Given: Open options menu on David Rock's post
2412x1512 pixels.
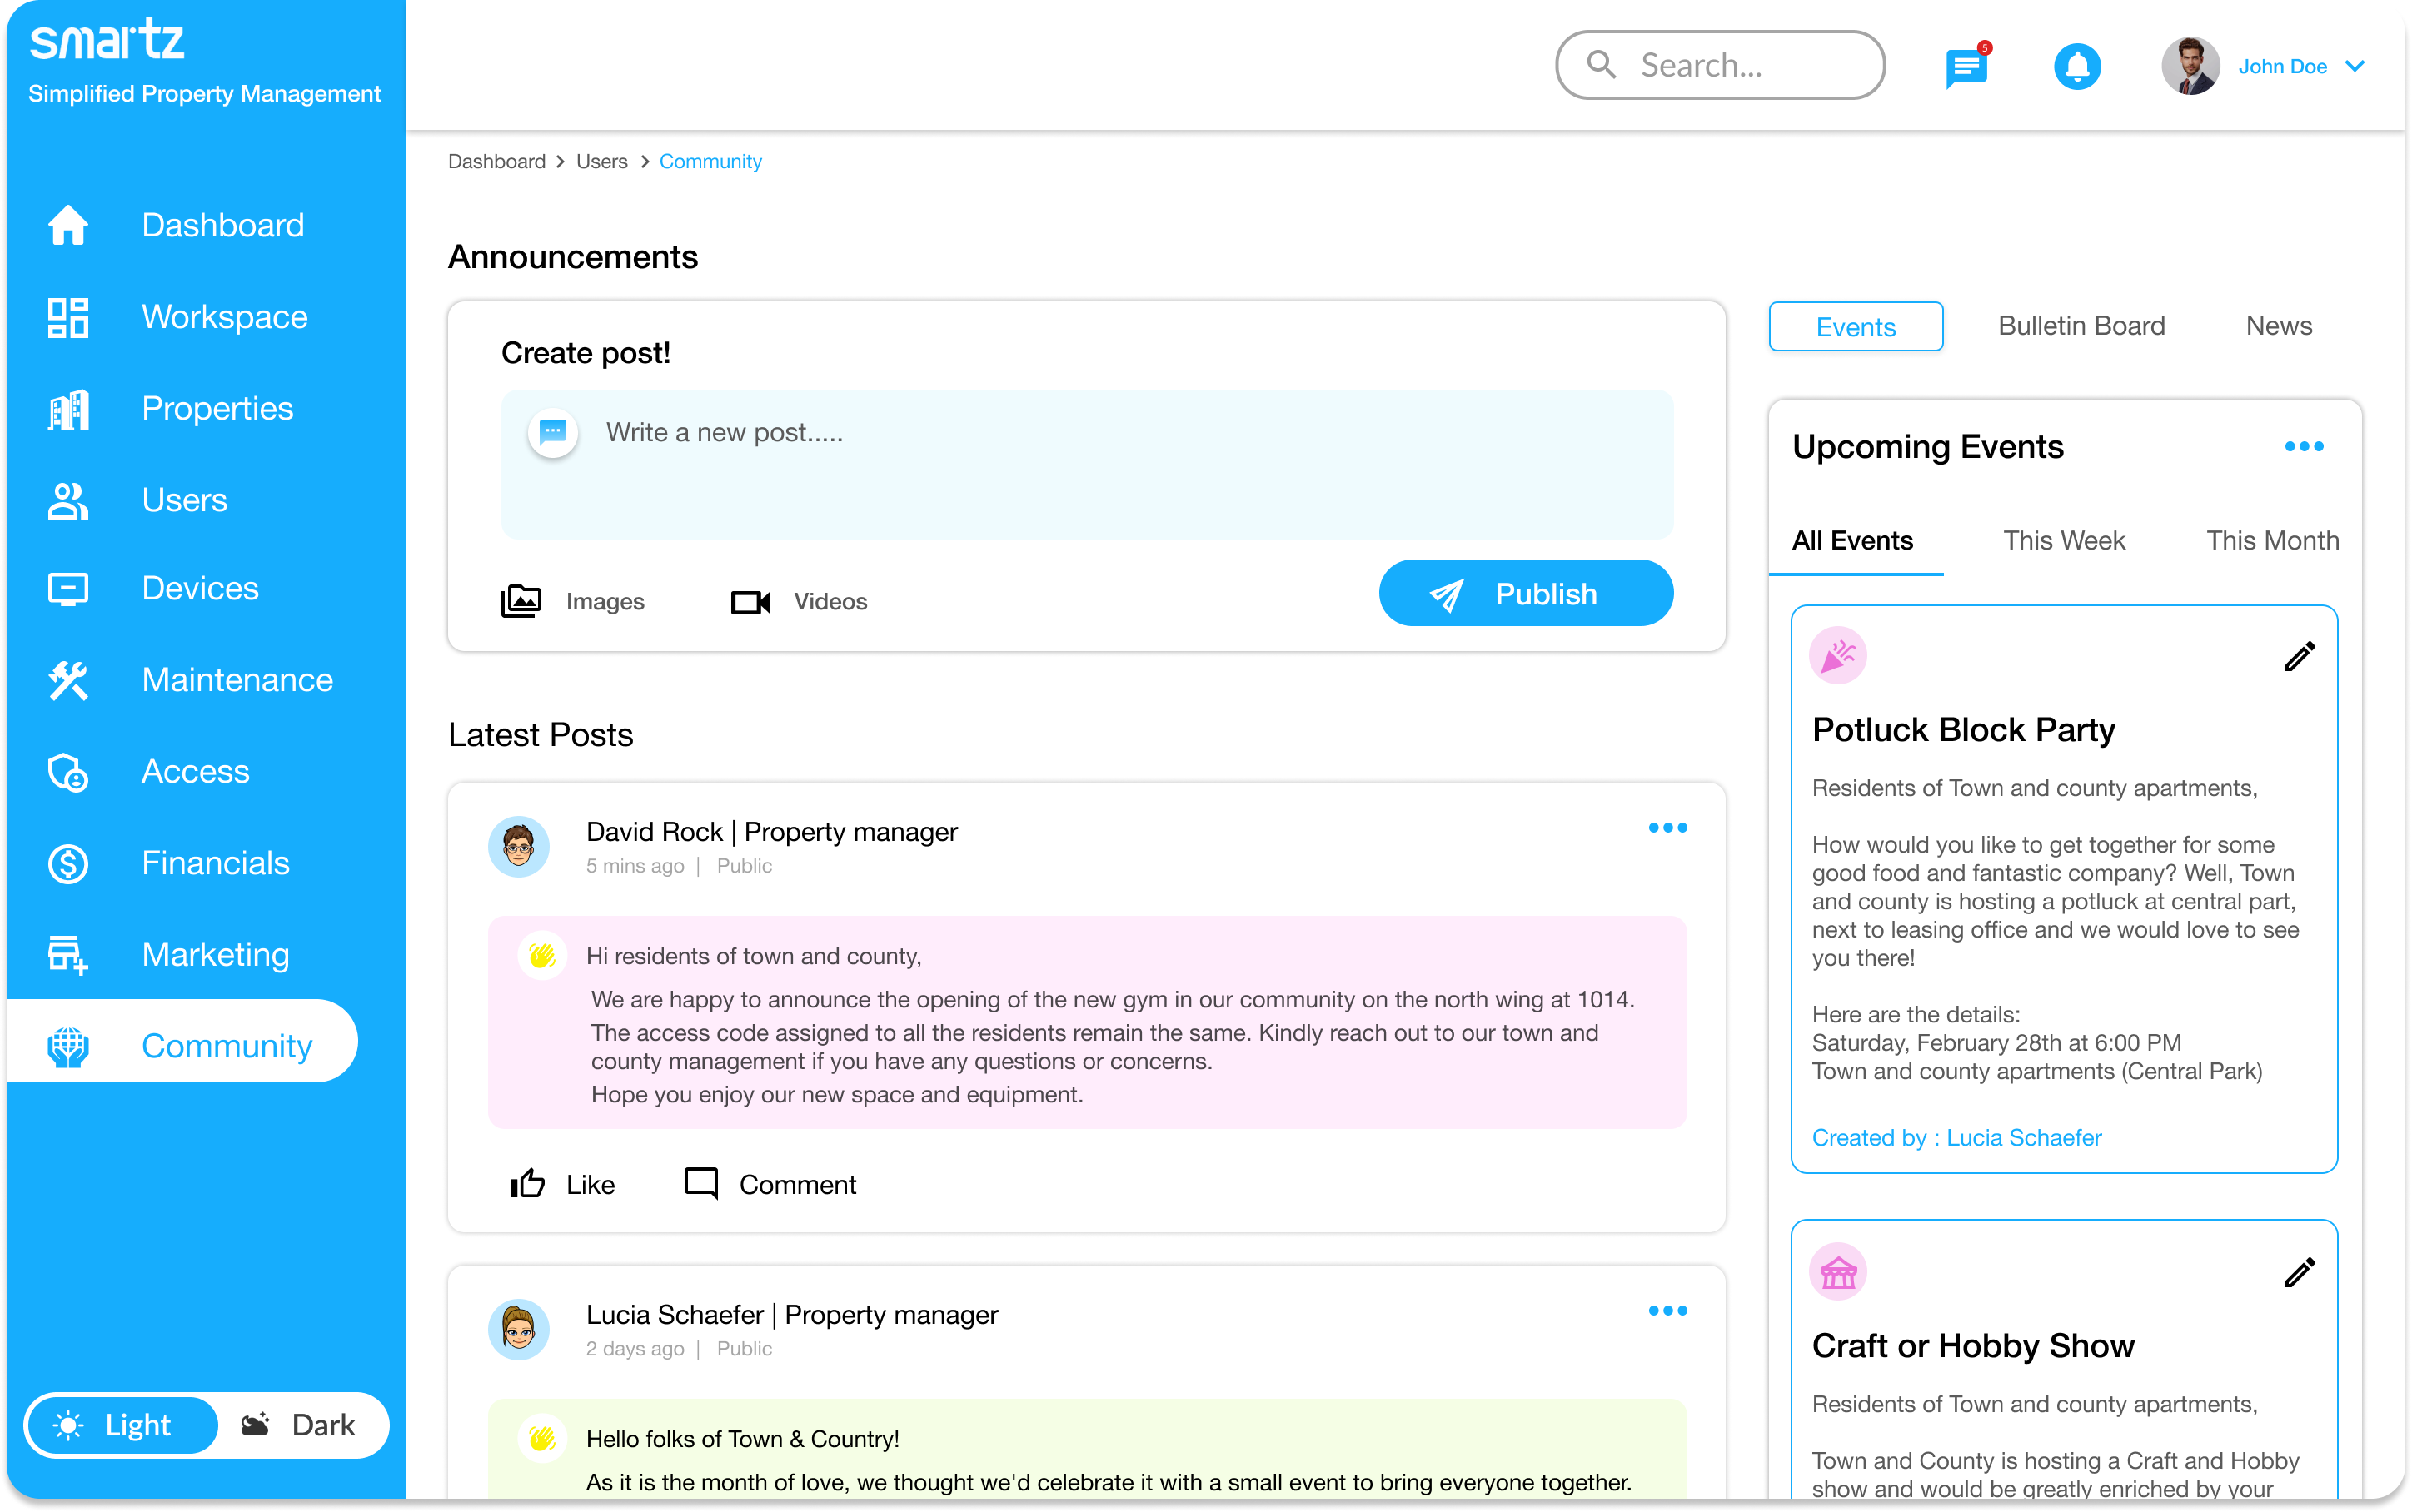Looking at the screenshot, I should point(1667,828).
